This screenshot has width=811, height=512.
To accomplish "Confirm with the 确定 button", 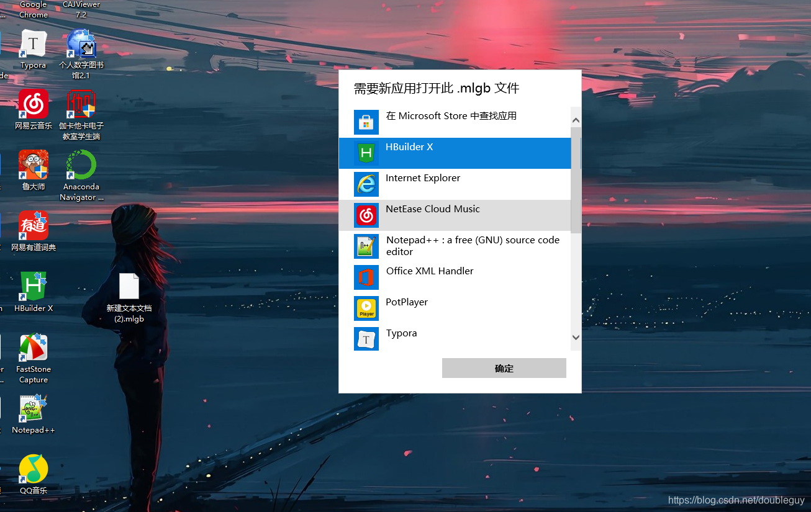I will tap(504, 368).
